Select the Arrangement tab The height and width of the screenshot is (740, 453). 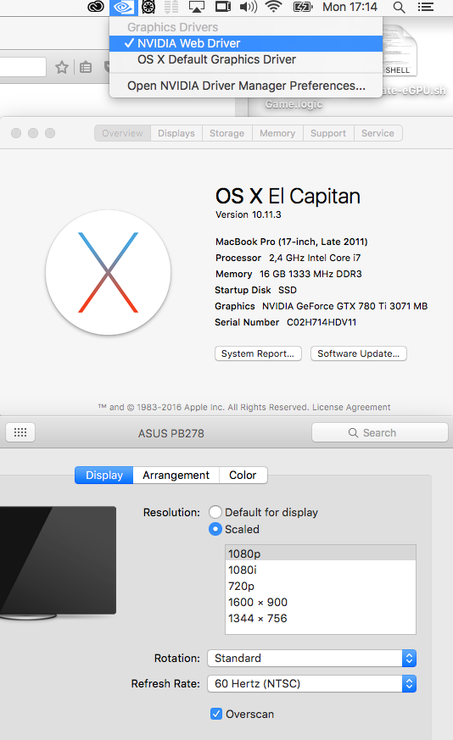click(x=176, y=476)
